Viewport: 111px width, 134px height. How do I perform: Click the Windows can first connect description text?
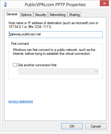pyautogui.click(x=54, y=52)
